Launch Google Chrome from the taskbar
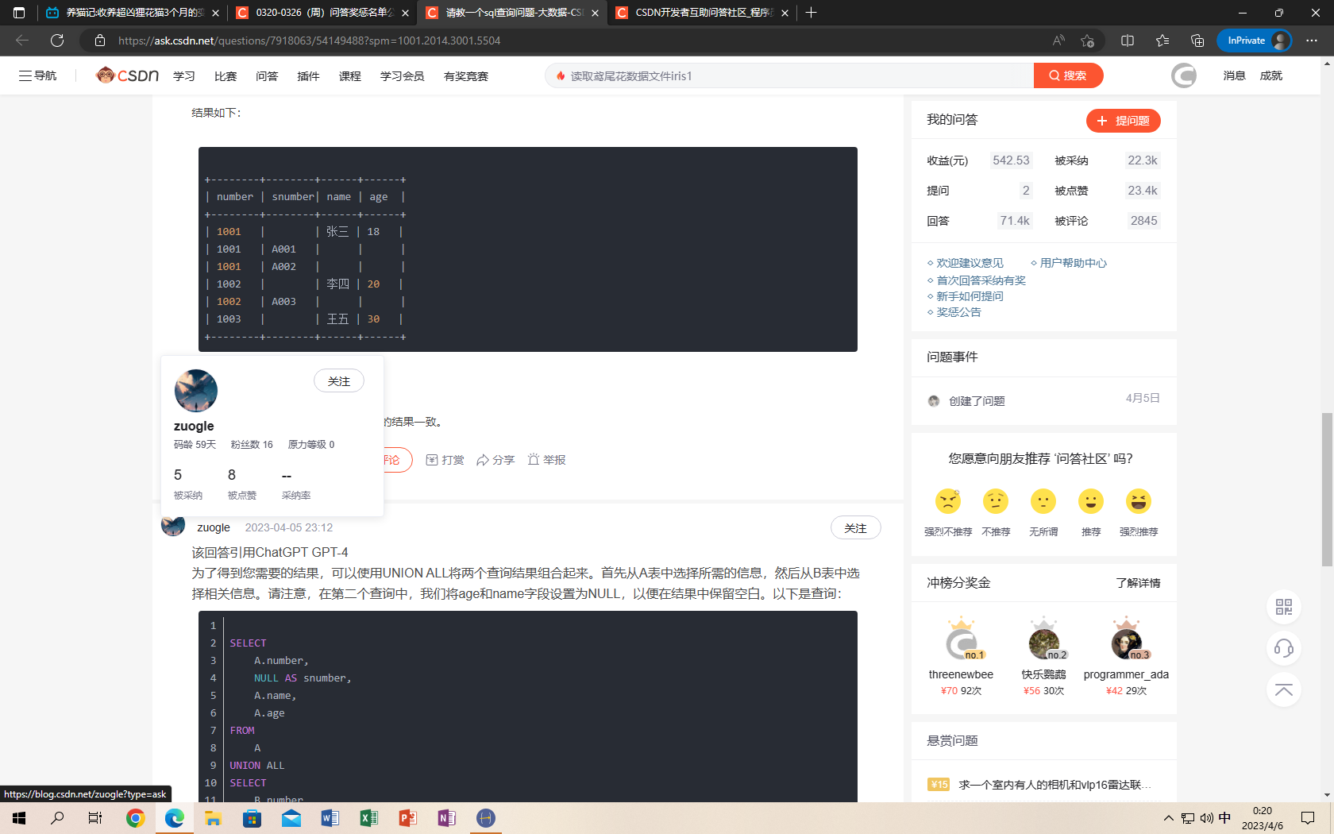Screen dimensions: 1334x834 [136, 818]
